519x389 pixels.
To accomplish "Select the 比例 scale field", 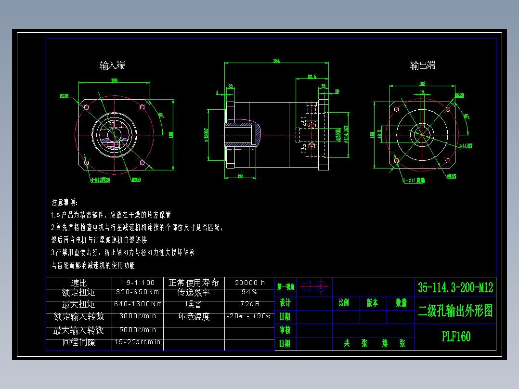I will click(x=344, y=304).
